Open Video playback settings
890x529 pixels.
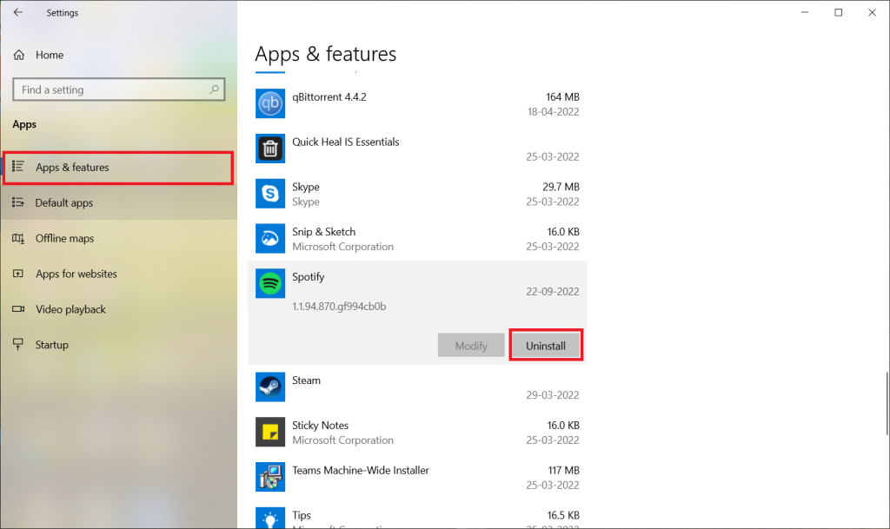(x=70, y=310)
